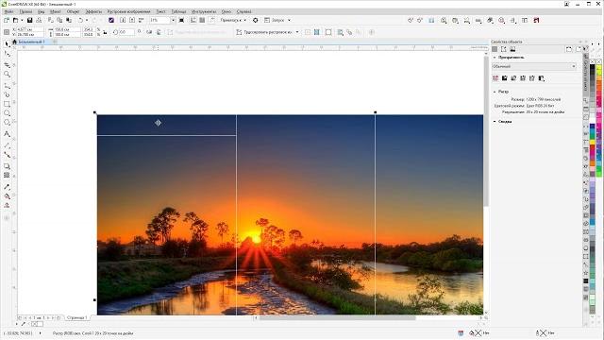Image resolution: width=604 pixels, height=340 pixels.
Task: Toggle uniform transparency button in Object Properties
Action: (505, 78)
